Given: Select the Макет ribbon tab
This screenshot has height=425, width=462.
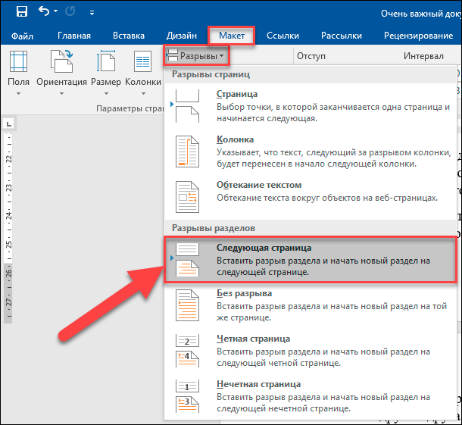Looking at the screenshot, I should click(232, 36).
